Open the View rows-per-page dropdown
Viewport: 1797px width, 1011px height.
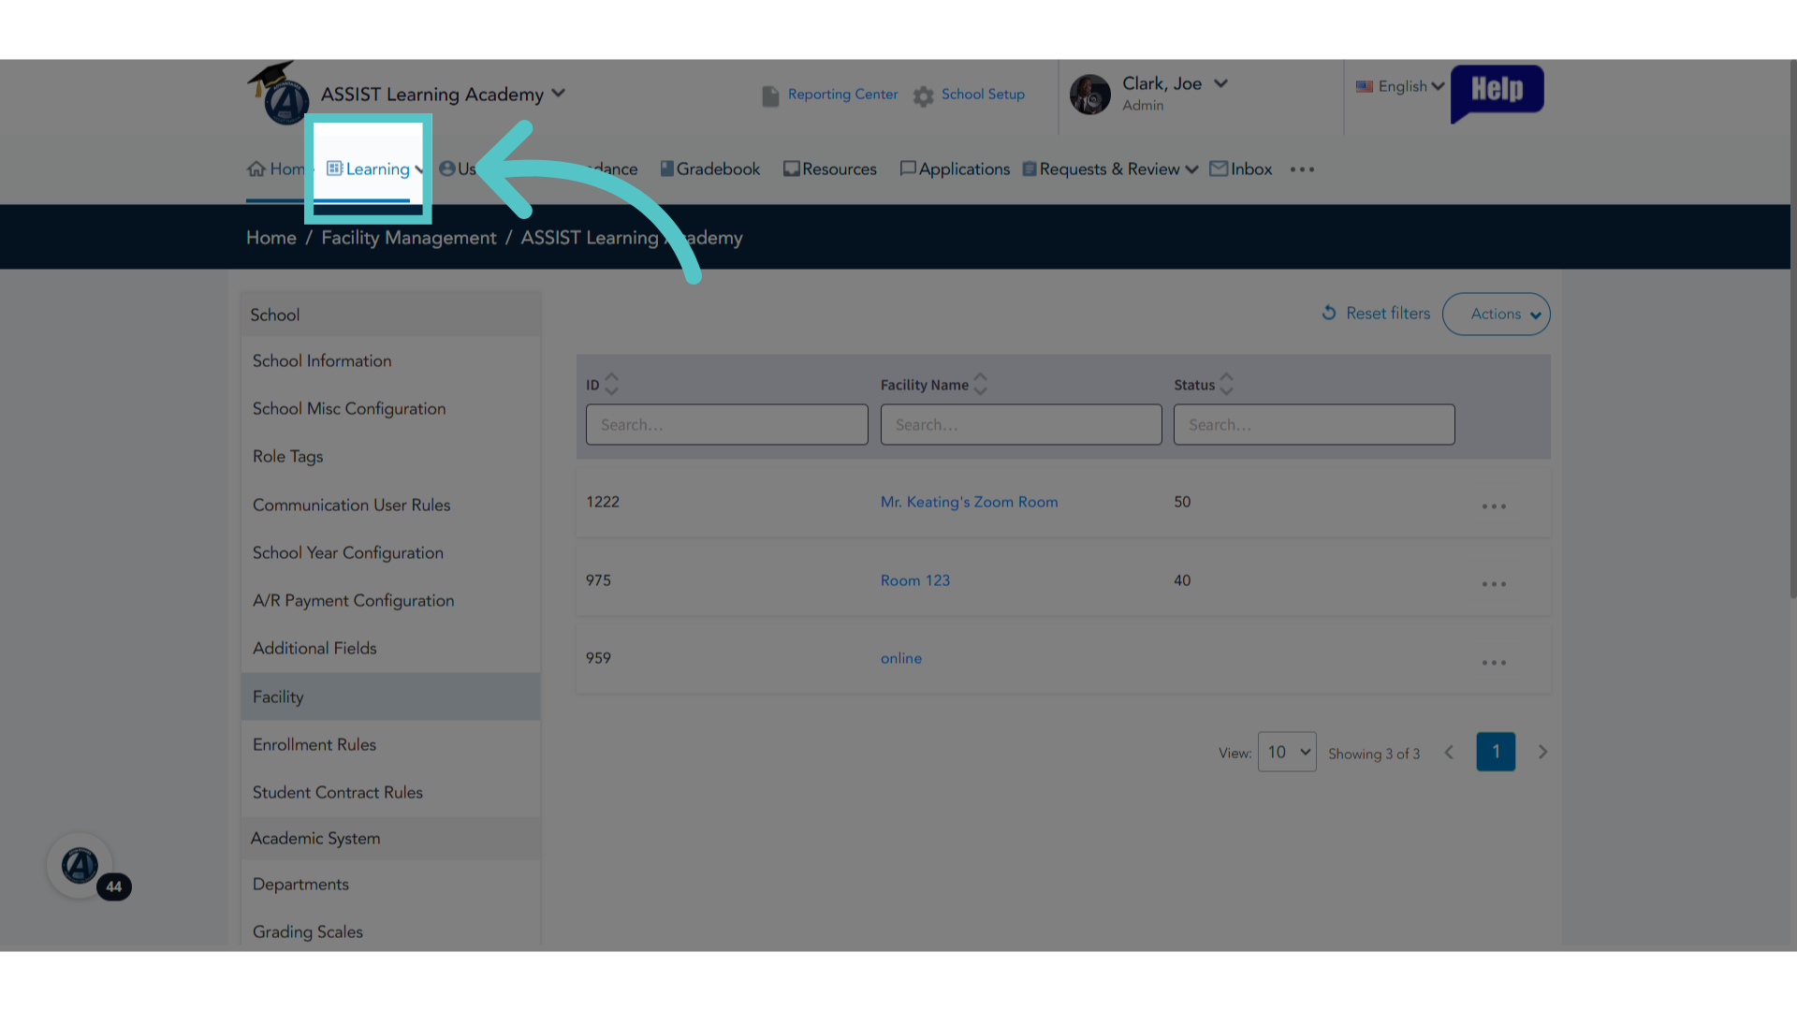pyautogui.click(x=1287, y=752)
